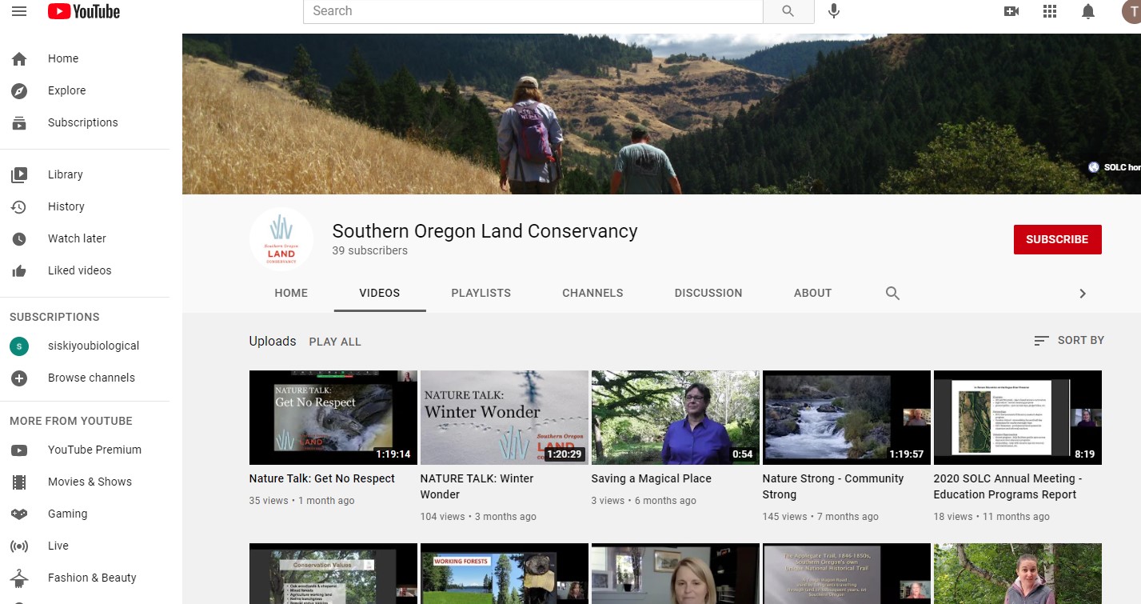Click the Uploads section heading
This screenshot has width=1141, height=604.
273,341
